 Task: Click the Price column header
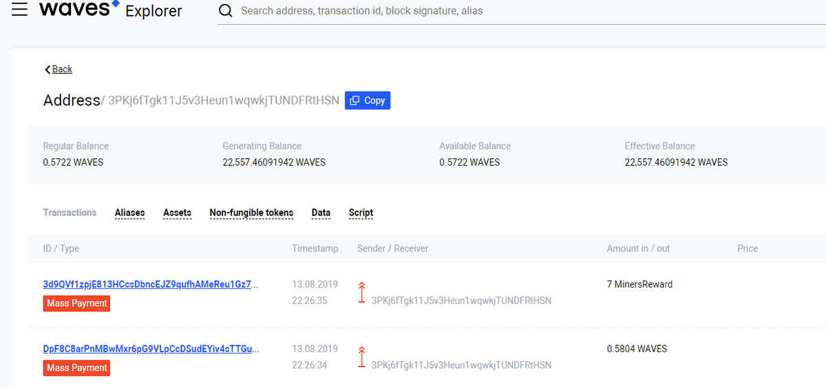[x=748, y=248]
